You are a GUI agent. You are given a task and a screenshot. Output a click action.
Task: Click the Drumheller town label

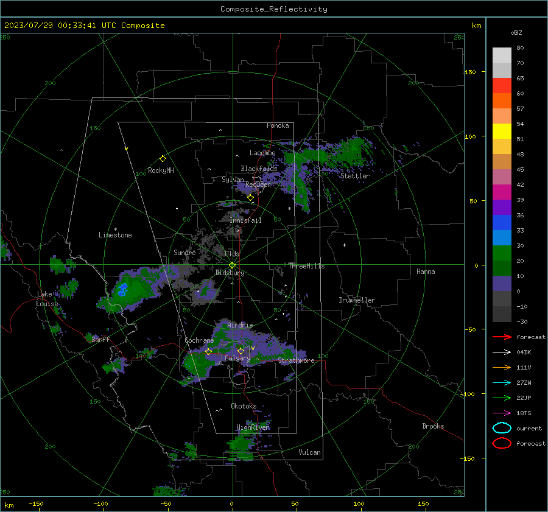click(357, 300)
